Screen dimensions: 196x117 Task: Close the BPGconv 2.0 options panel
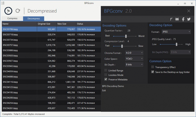click(189, 11)
